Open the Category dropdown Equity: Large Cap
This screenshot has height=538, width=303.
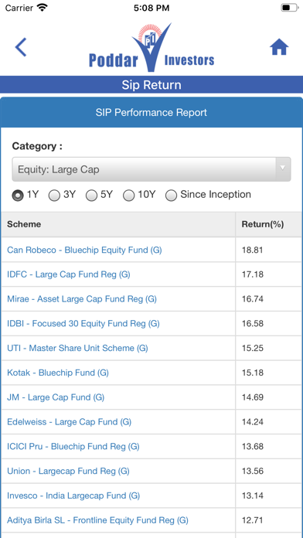151,169
